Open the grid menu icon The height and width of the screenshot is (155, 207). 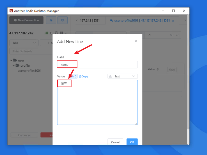pos(62,33)
